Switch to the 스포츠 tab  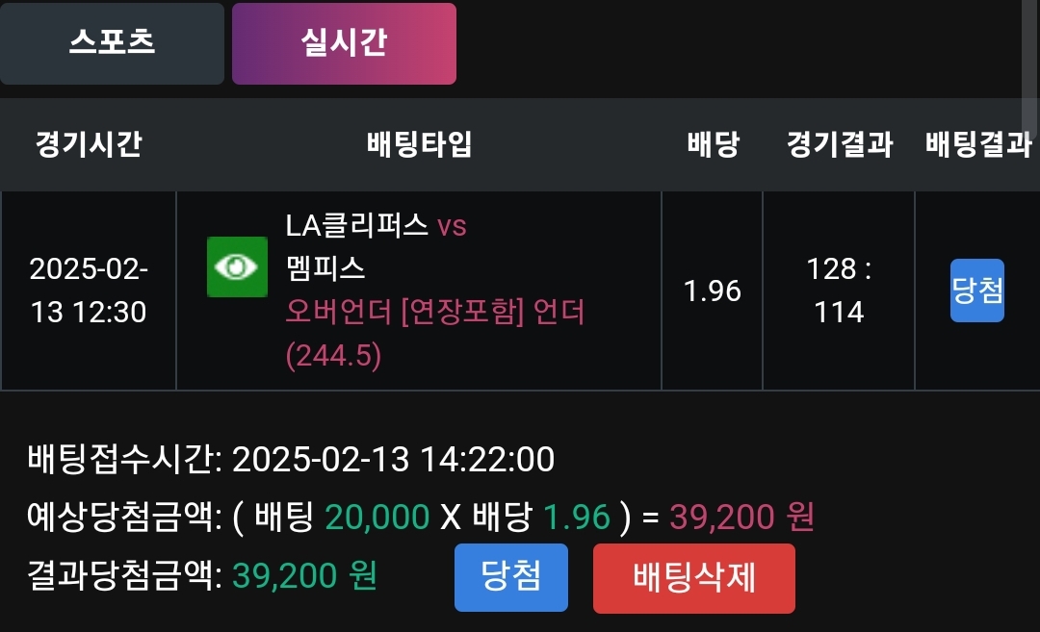point(112,43)
